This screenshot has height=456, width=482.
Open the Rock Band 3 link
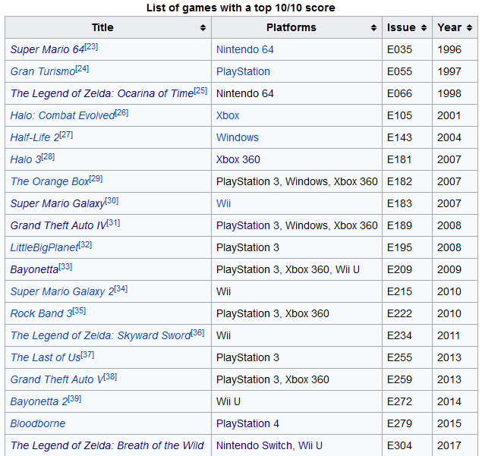(x=42, y=313)
